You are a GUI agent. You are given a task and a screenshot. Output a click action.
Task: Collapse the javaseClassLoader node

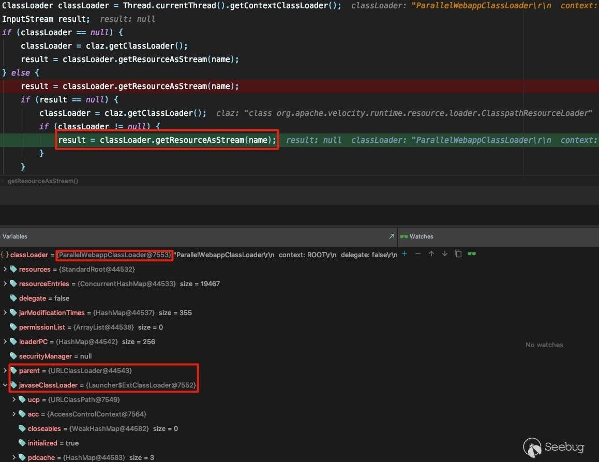tap(5, 385)
